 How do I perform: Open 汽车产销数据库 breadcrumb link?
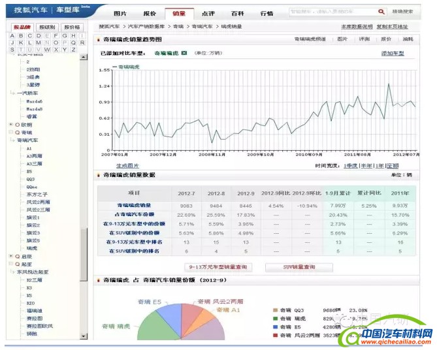pos(146,27)
